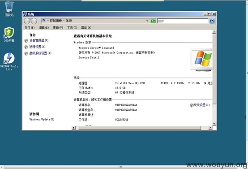Launch the DAEMON Tools Lite shortcut

[x=9, y=61]
